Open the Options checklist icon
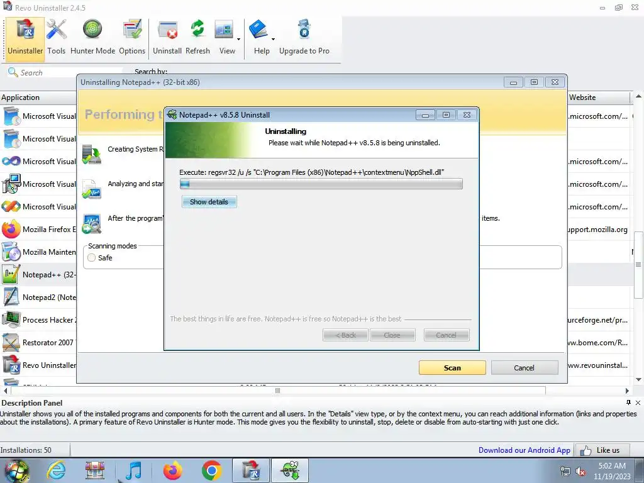The width and height of the screenshot is (644, 483). pyautogui.click(x=132, y=30)
